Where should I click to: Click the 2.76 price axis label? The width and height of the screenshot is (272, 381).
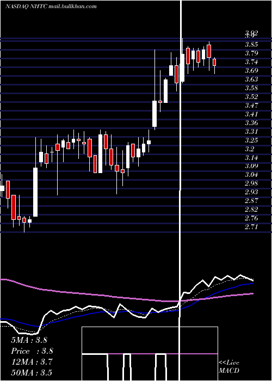[251, 218]
